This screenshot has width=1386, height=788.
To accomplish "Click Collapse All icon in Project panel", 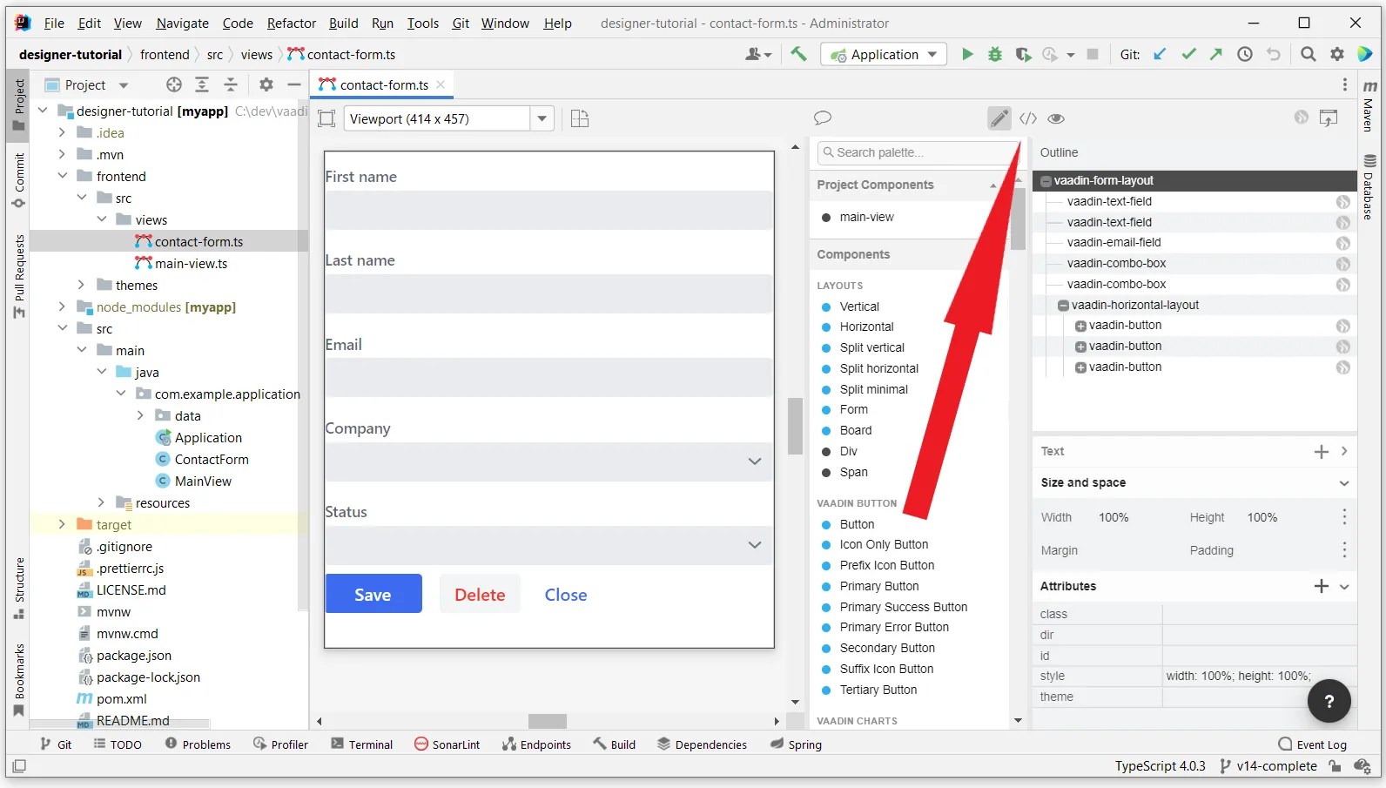I will (x=231, y=84).
